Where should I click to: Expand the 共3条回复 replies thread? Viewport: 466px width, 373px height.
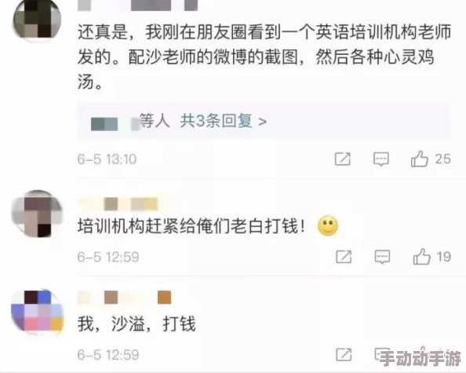click(223, 121)
